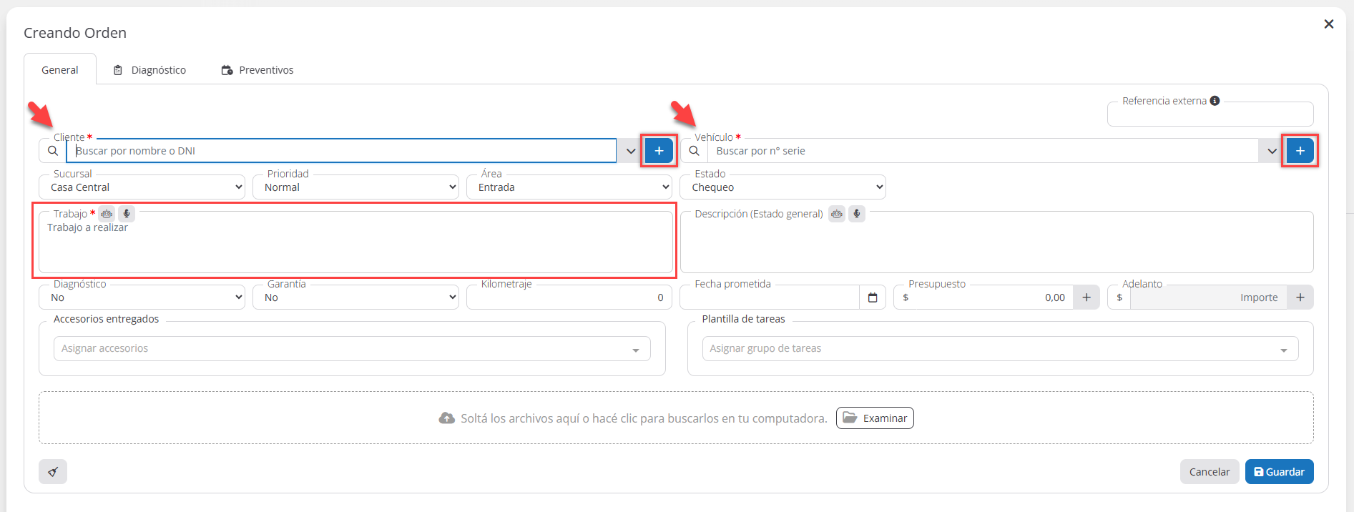Open the Sucursal dropdown showing Casa Central
The image size is (1354, 512).
pyautogui.click(x=142, y=187)
